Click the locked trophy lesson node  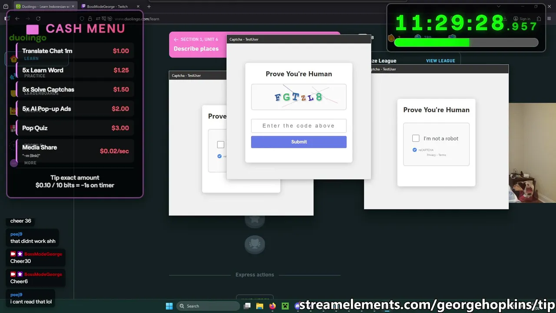coord(255,244)
